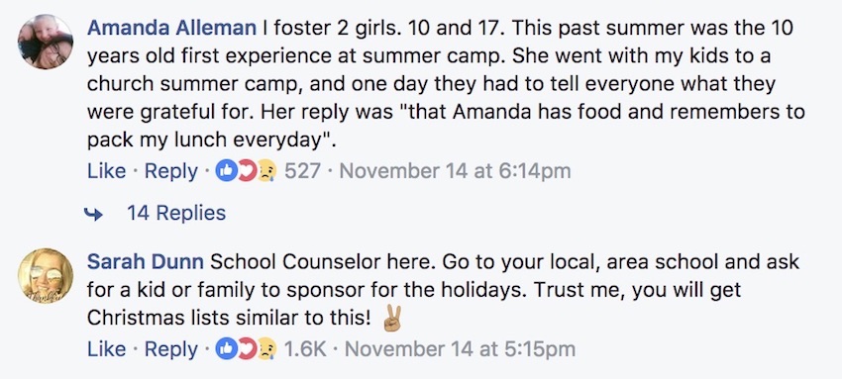842x379 pixels.
Task: Open Sarah Dunn's profile picture
Action: [46, 275]
